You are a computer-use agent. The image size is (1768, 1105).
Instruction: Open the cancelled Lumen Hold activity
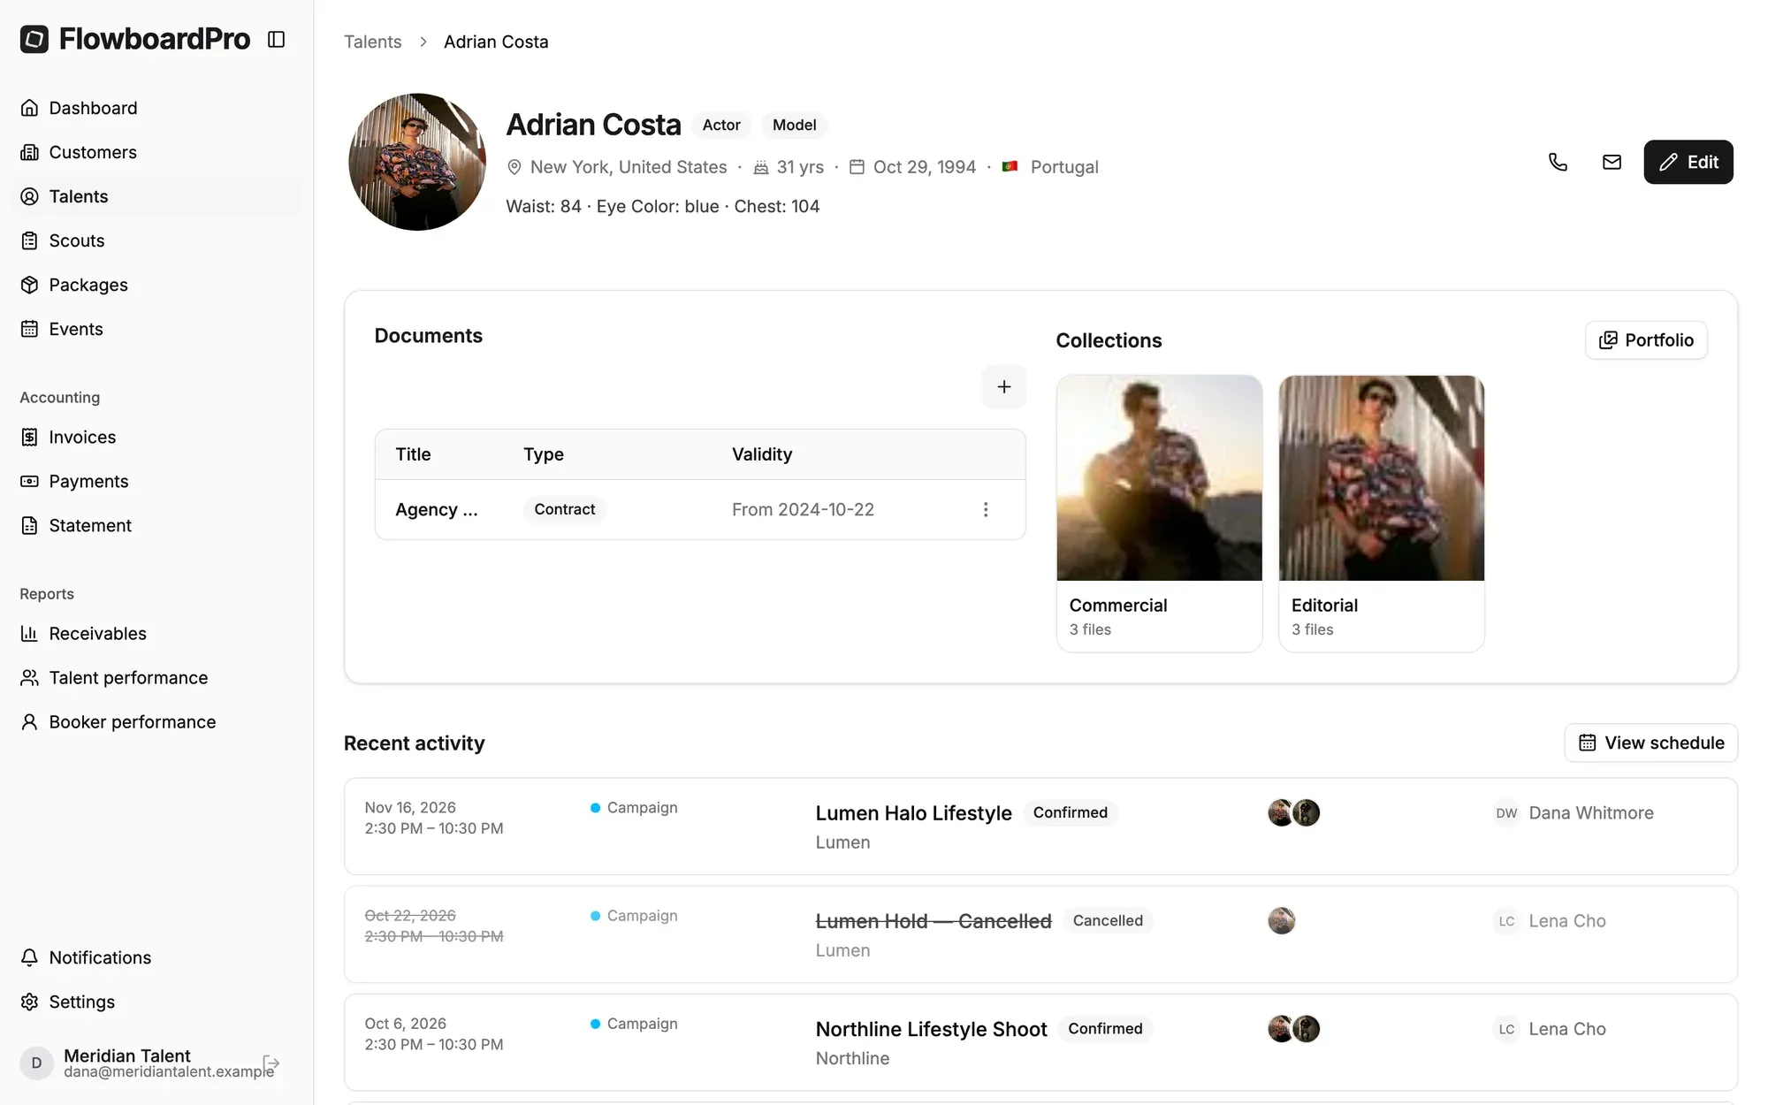pyautogui.click(x=1040, y=934)
